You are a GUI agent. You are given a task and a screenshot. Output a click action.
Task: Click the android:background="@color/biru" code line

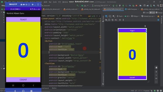click(x=66, y=55)
